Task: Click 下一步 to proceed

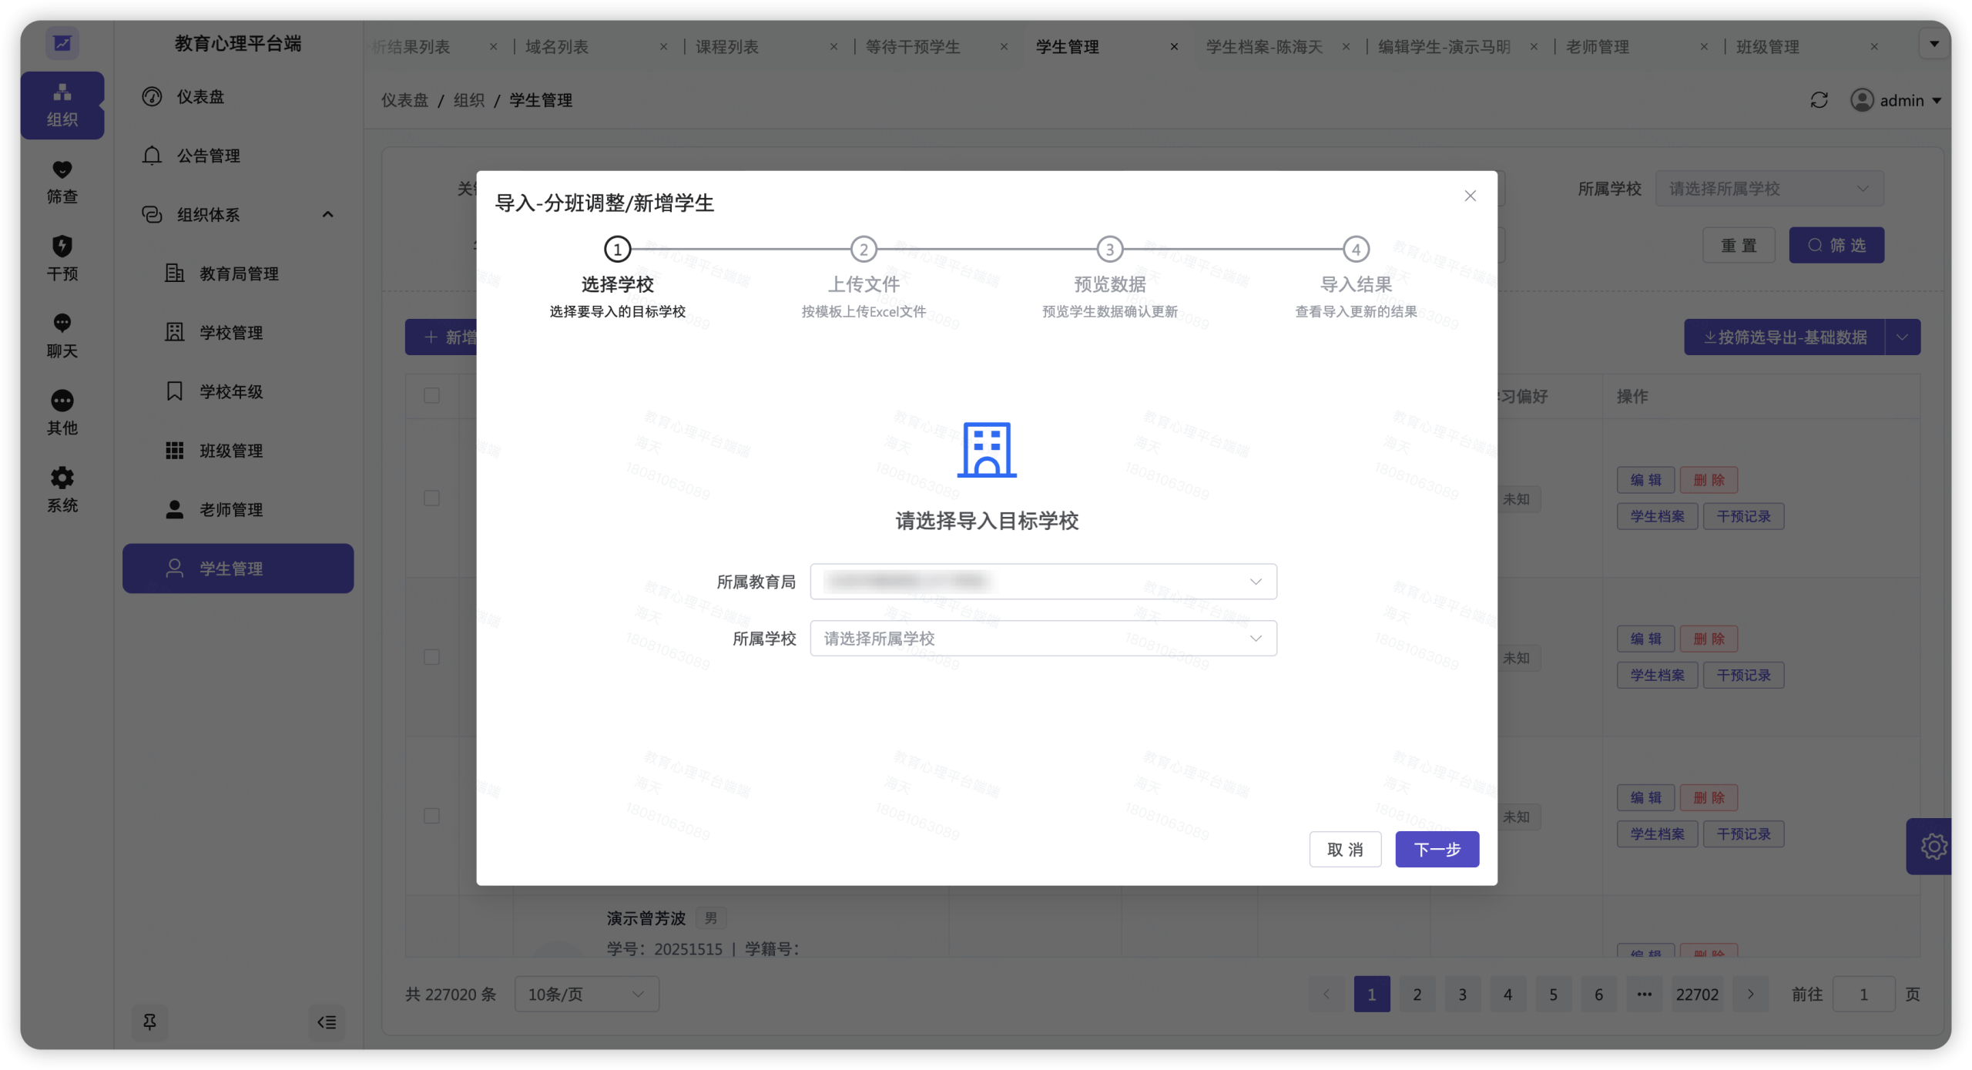Action: tap(1436, 849)
